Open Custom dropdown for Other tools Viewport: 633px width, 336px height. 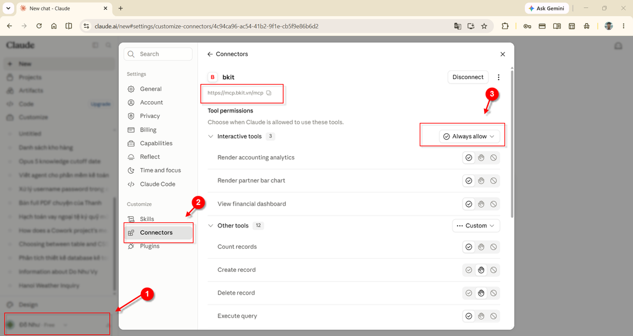click(x=476, y=225)
